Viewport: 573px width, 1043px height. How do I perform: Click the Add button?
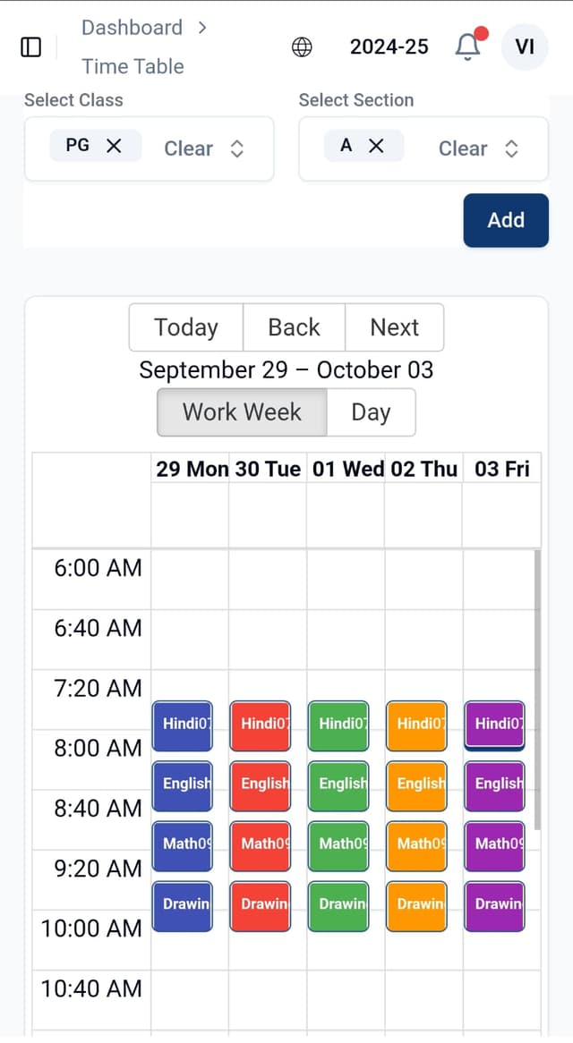(x=506, y=220)
